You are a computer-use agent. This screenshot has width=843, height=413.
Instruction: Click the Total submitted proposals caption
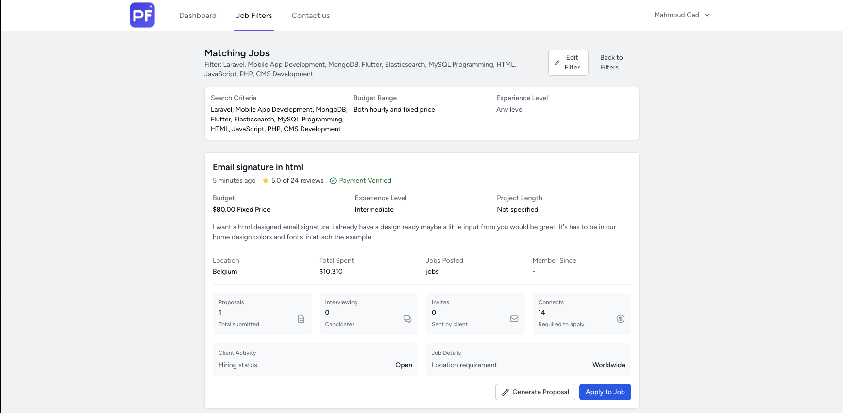(x=239, y=325)
